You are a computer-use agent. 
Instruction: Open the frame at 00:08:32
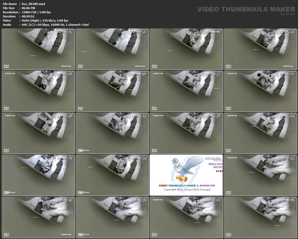(x=112, y=91)
